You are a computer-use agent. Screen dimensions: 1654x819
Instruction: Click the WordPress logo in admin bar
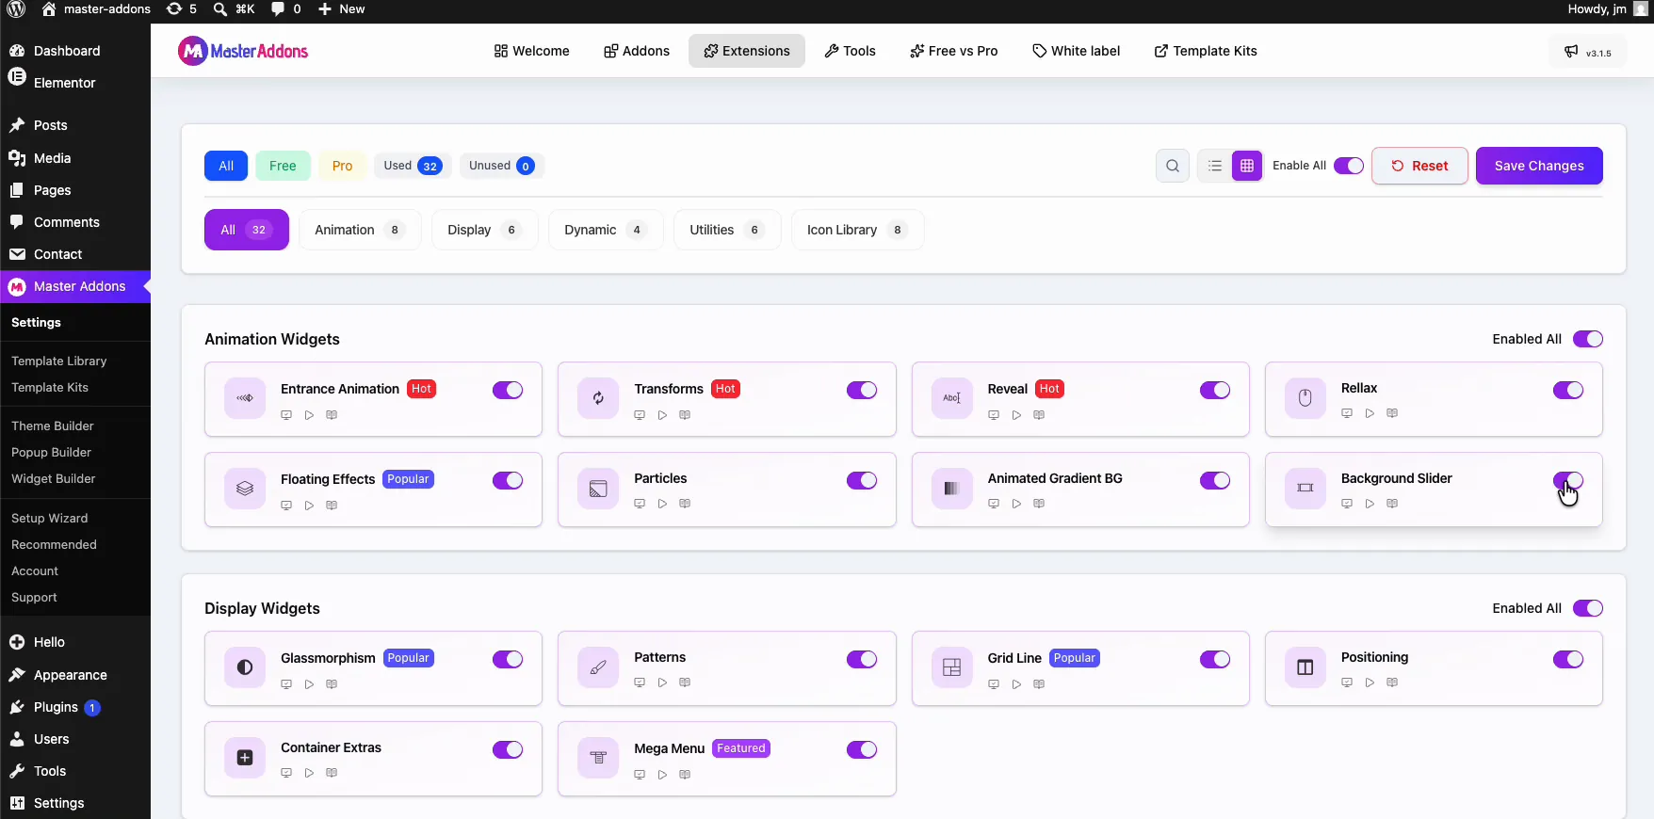(x=16, y=9)
